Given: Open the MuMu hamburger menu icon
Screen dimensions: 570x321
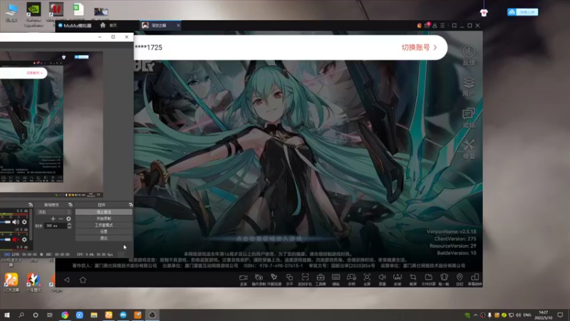Looking at the screenshot, I should coord(442,26).
